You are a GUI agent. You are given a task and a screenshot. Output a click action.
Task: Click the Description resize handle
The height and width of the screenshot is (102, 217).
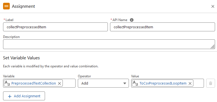tap(213, 47)
